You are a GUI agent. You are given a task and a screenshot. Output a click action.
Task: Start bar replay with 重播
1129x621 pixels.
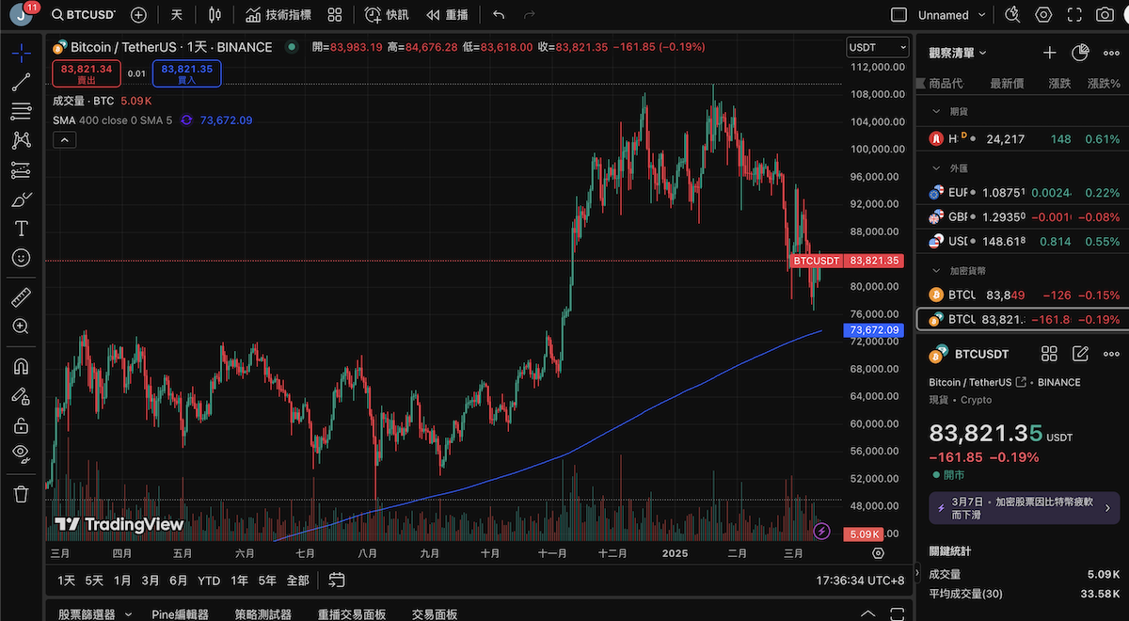click(447, 15)
